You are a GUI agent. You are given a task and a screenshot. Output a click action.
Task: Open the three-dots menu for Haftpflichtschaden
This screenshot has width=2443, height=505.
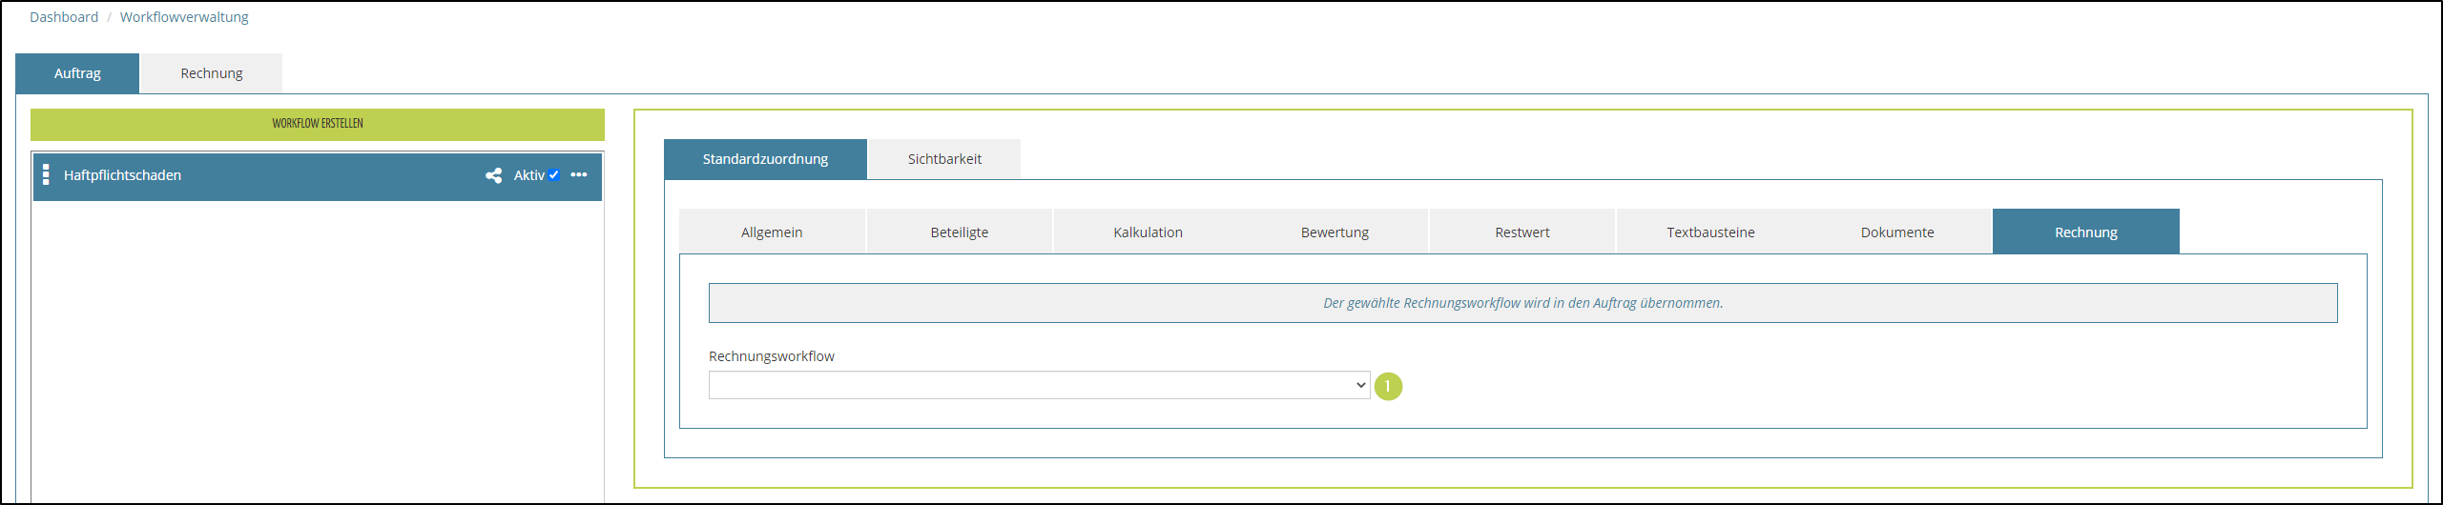tap(579, 175)
